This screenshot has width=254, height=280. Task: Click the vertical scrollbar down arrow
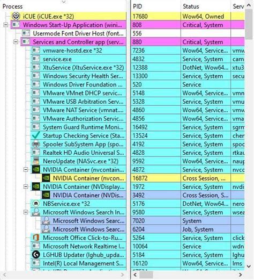(x=249, y=267)
